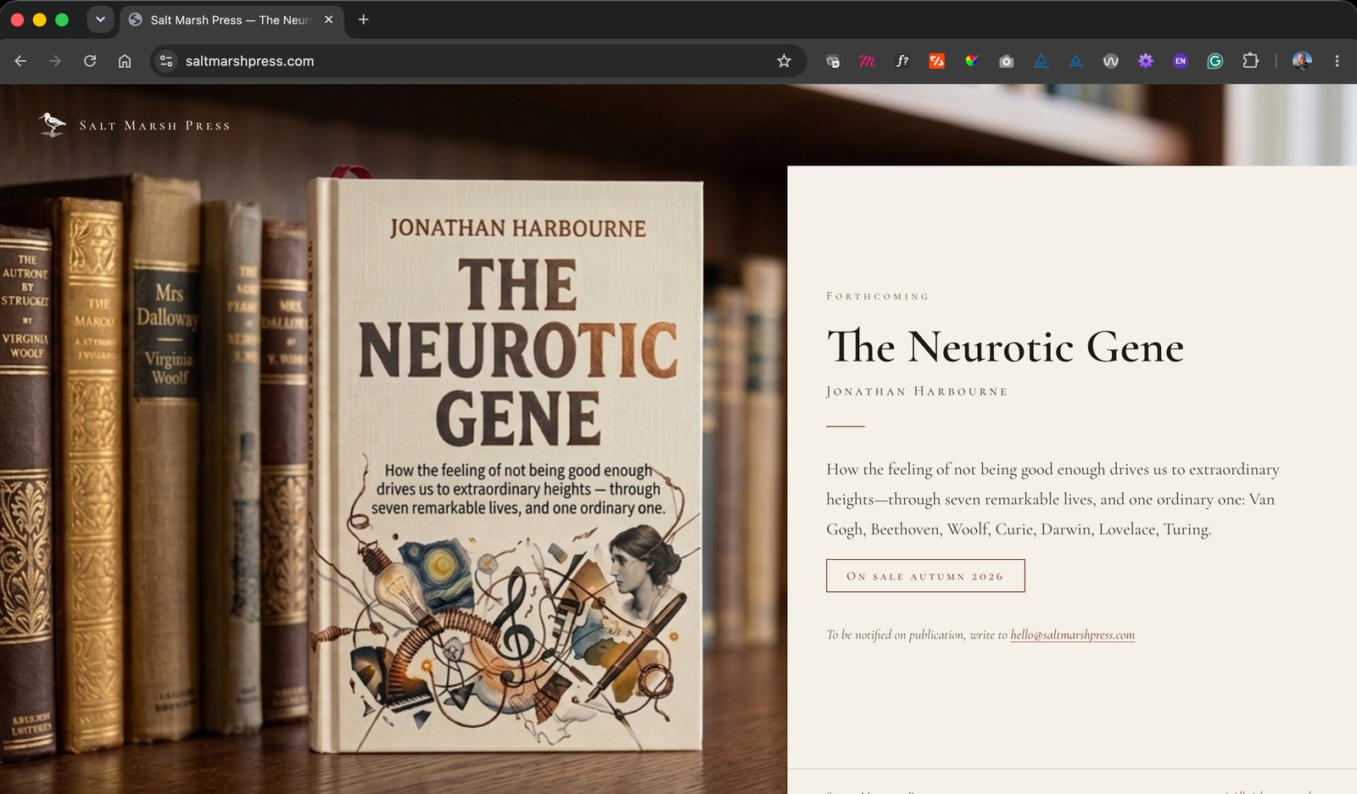
Task: Open the blue triangle extension beside the W icon
Action: (1076, 61)
